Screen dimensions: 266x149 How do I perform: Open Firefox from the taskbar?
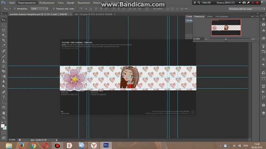[x=21, y=145]
